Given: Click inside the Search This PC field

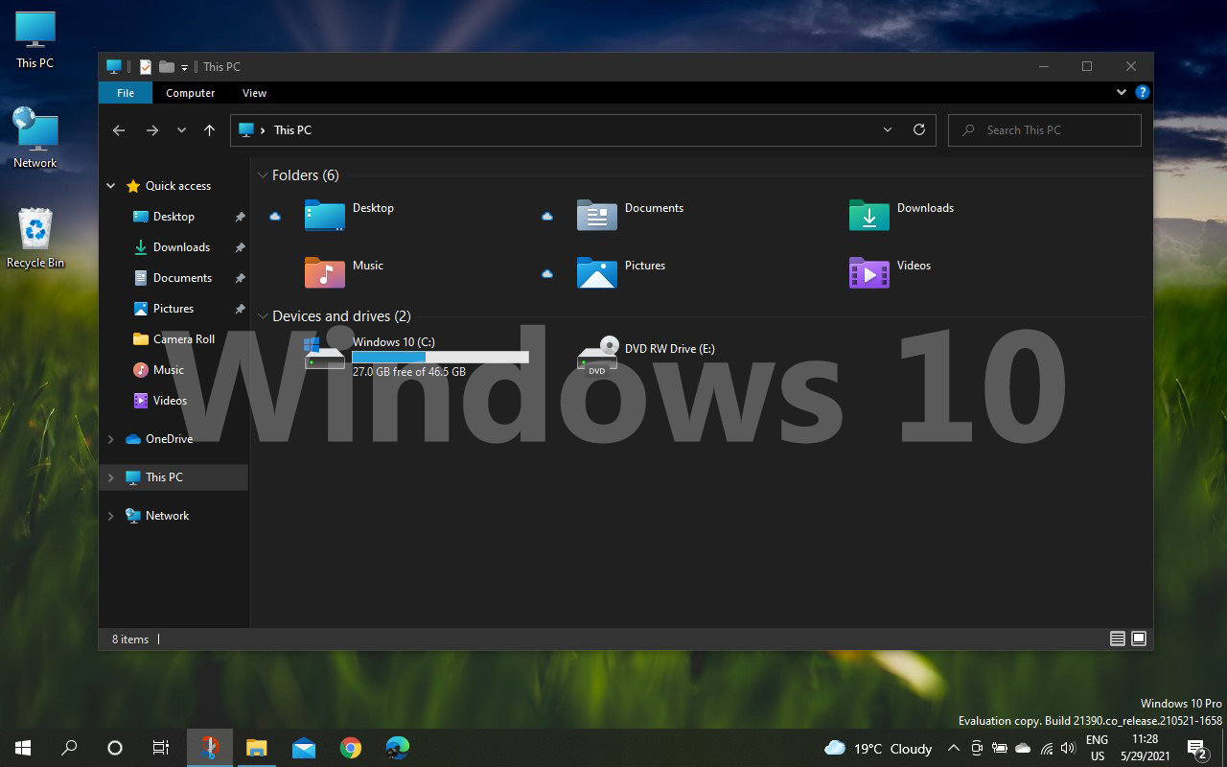Looking at the screenshot, I should [1044, 129].
